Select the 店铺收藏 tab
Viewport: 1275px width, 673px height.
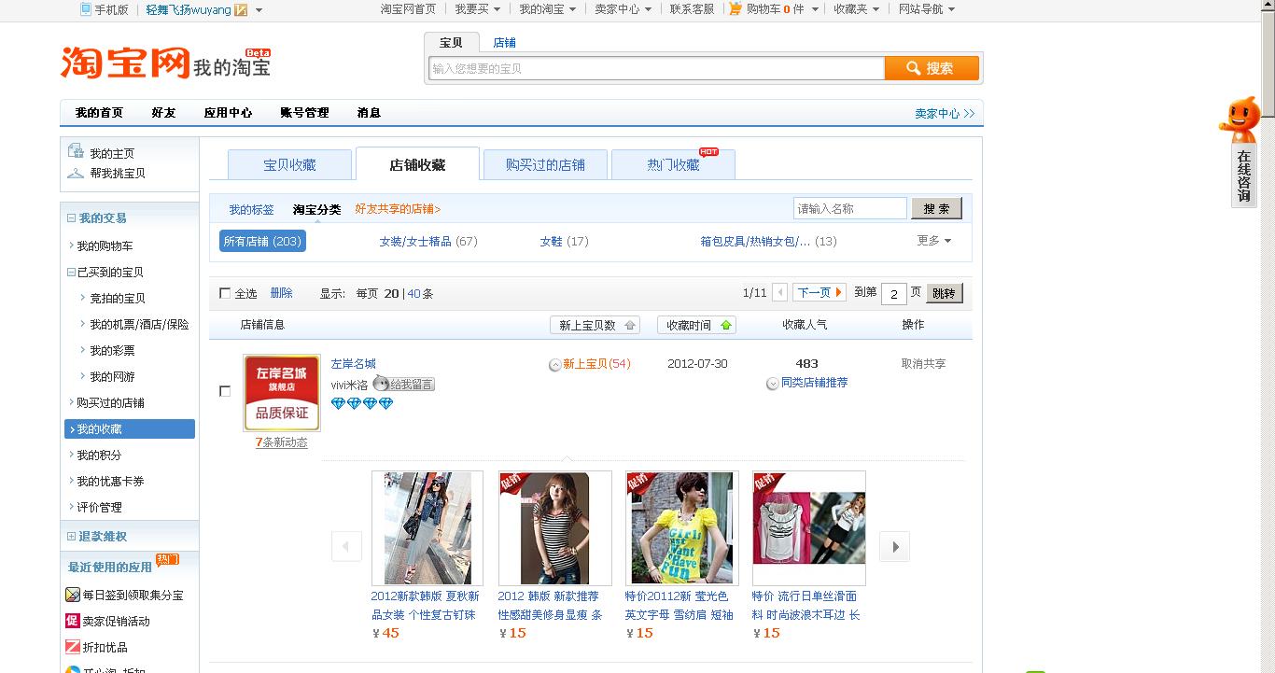[417, 165]
